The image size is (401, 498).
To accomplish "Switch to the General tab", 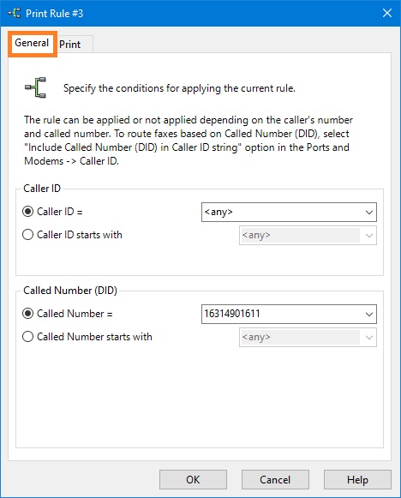I will [32, 43].
